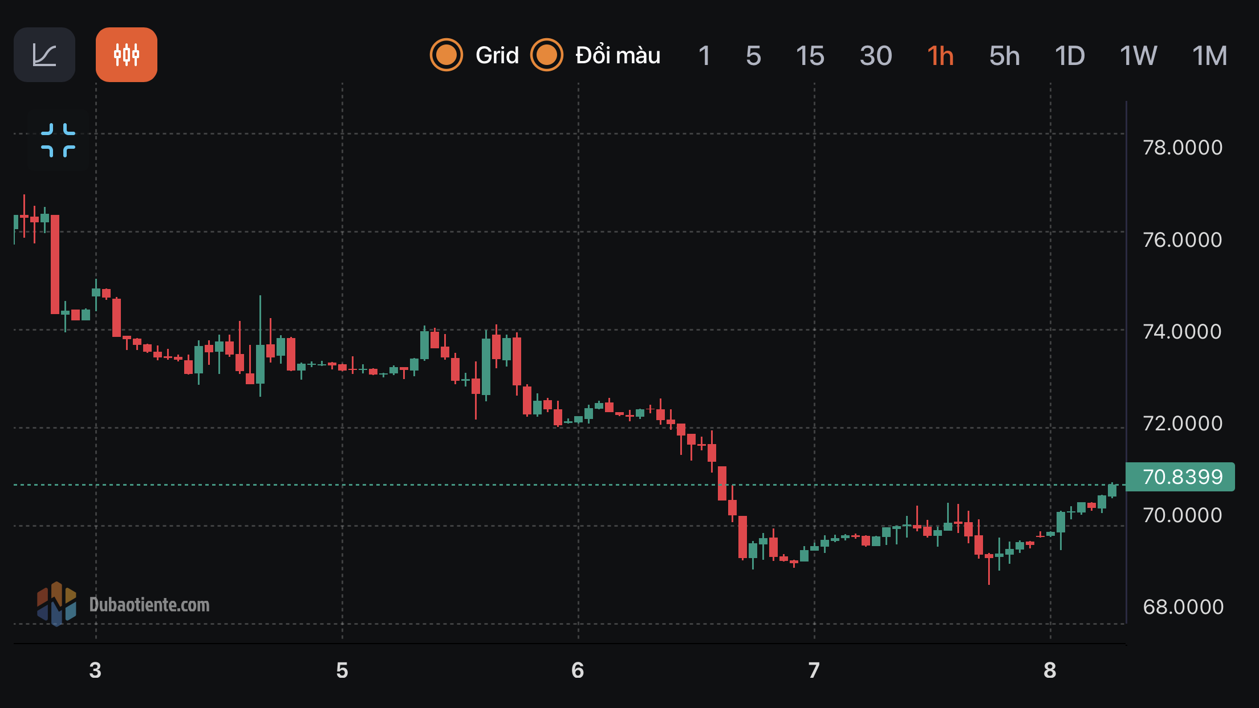Click the date label 5 on time axis
Image resolution: width=1259 pixels, height=708 pixels.
[342, 670]
